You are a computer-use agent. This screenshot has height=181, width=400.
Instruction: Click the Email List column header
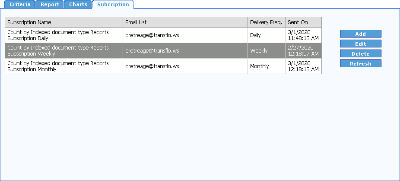point(185,22)
